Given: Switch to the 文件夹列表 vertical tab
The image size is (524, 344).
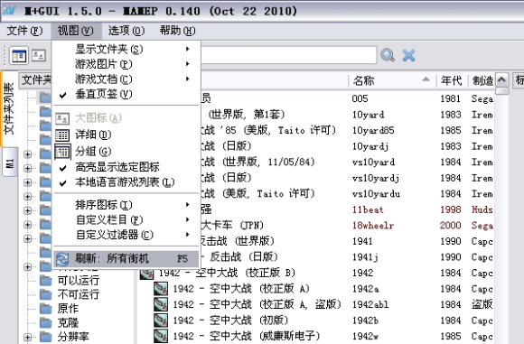Looking at the screenshot, I should [9, 109].
